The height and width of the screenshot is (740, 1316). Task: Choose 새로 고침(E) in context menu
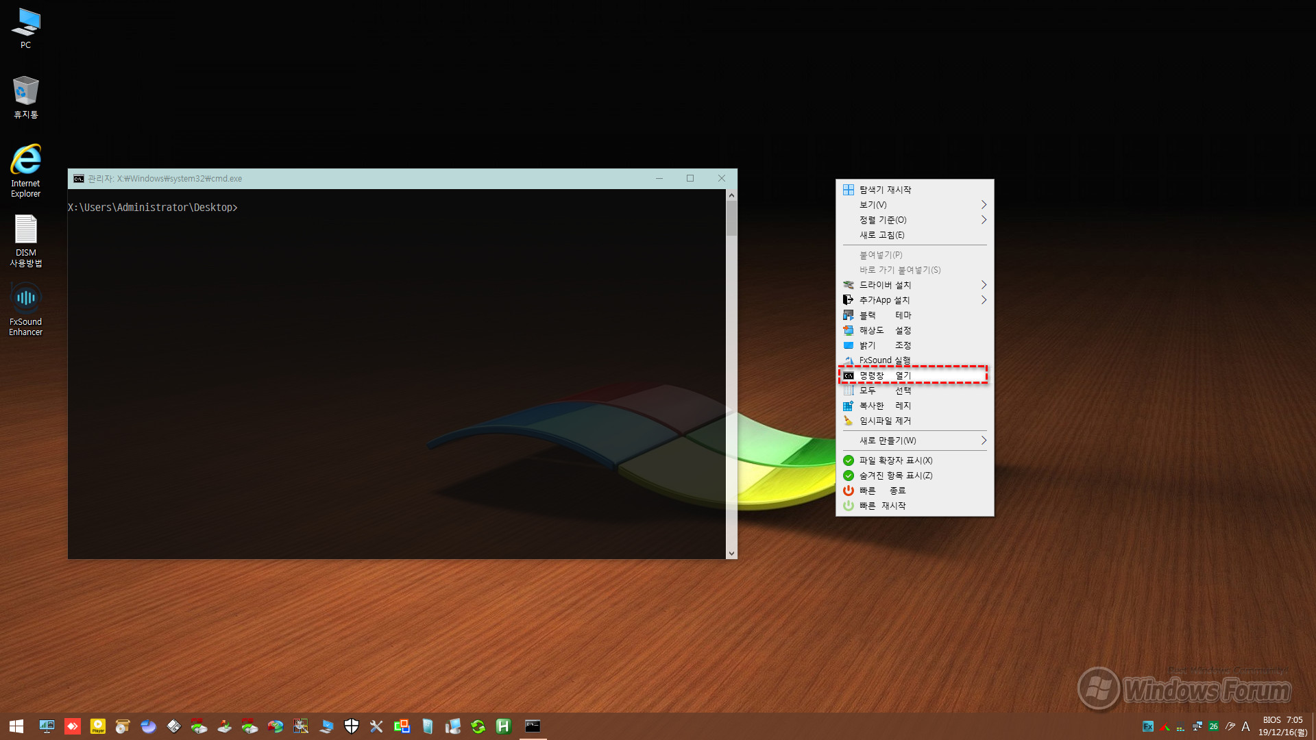tap(914, 235)
